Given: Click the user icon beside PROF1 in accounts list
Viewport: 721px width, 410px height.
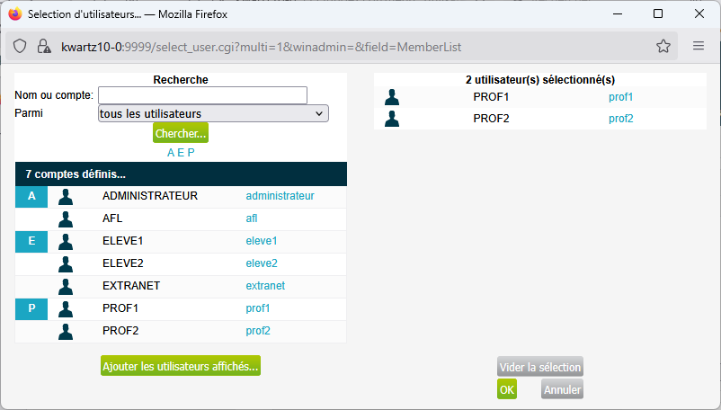Looking at the screenshot, I should 66,309.
